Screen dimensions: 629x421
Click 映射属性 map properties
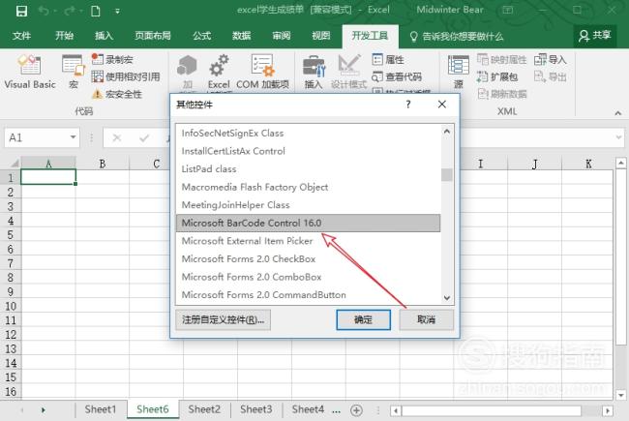coord(501,60)
